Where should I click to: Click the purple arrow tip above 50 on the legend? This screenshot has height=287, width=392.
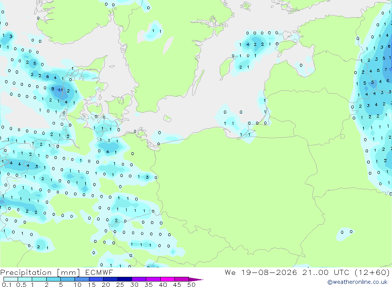(x=196, y=280)
